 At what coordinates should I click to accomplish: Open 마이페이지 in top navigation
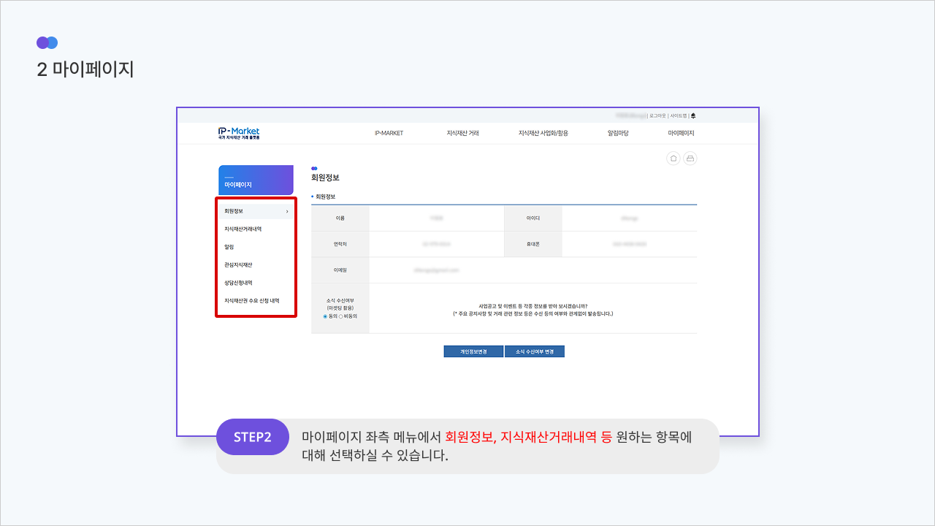(681, 133)
